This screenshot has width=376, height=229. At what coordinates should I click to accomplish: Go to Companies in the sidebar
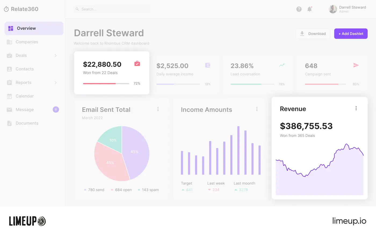(x=27, y=42)
